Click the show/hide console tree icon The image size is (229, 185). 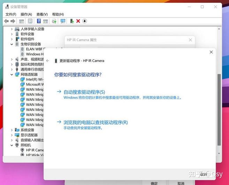coord(22,22)
